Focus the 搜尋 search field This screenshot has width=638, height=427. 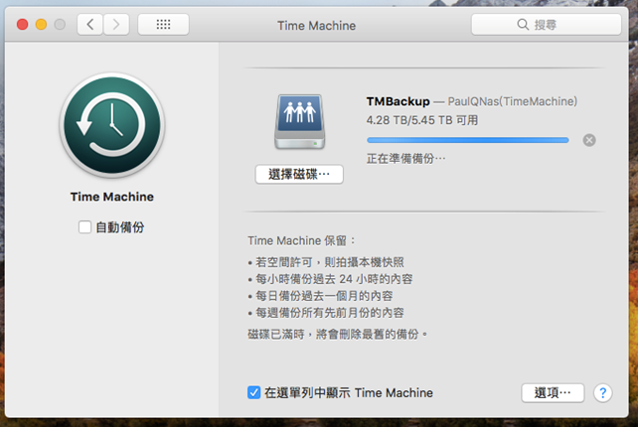546,25
